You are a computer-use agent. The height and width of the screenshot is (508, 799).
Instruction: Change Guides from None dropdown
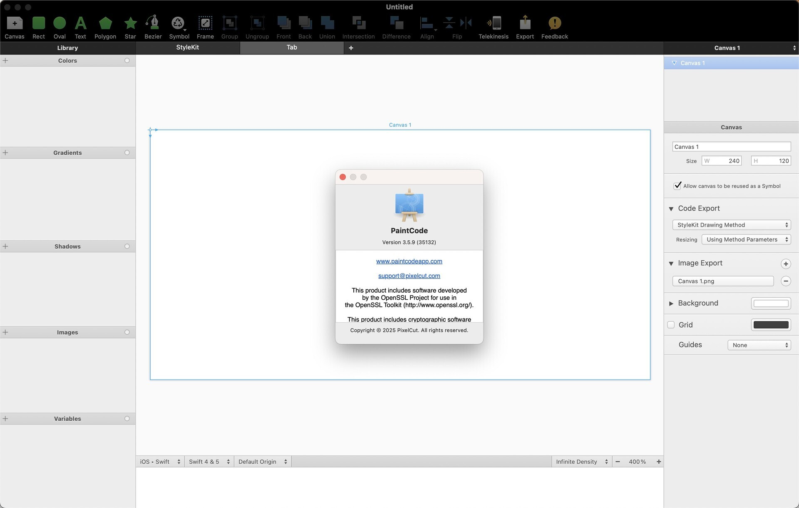click(x=759, y=345)
